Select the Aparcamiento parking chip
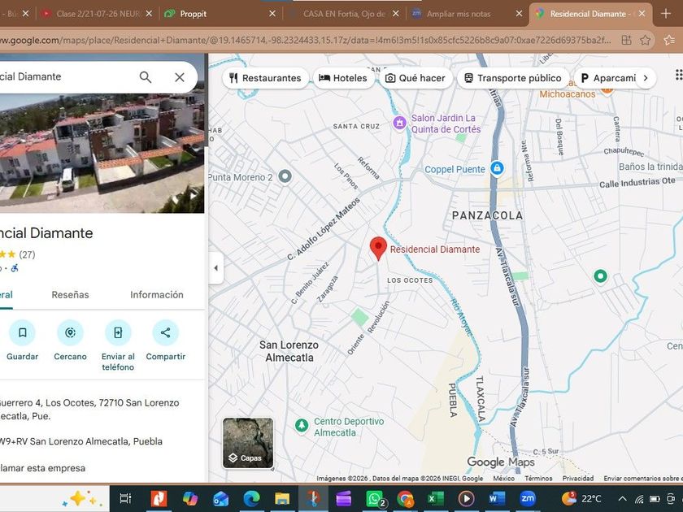This screenshot has height=512, width=683. 609,78
